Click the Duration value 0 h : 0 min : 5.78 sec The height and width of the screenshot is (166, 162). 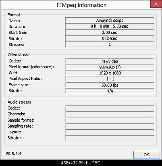(110, 26)
